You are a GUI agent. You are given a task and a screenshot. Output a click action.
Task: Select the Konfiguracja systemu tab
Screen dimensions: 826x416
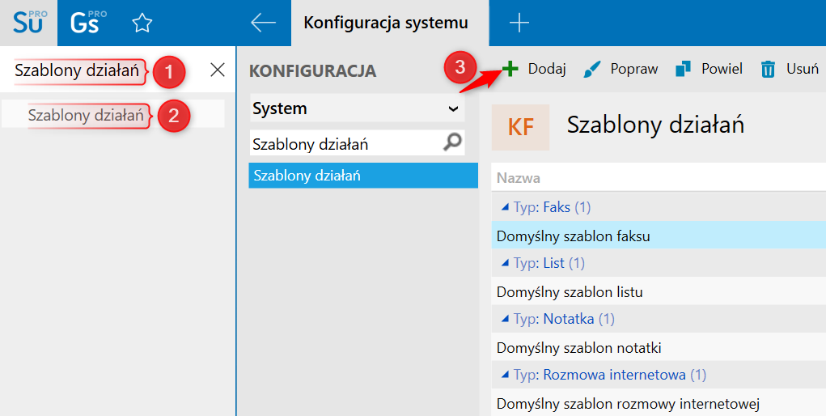click(x=386, y=23)
